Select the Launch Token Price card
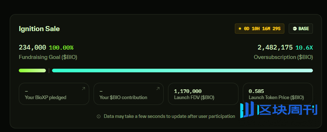The image size is (327, 132). pyautogui.click(x=278, y=94)
